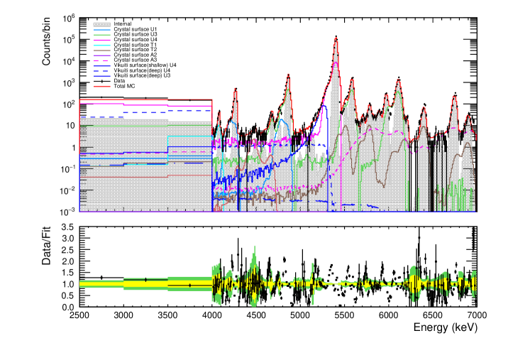
Task: Click the 1.0 tick on Data/Fit axis
Action: coord(69,284)
